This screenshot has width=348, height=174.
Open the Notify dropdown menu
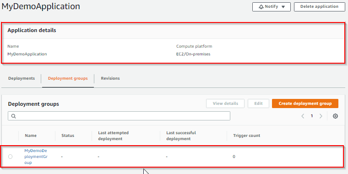pos(272,7)
